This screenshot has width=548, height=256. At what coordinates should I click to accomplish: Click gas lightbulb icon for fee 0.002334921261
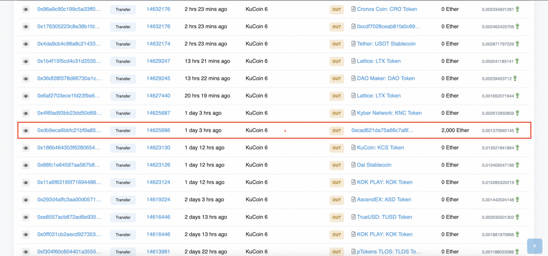click(x=518, y=9)
